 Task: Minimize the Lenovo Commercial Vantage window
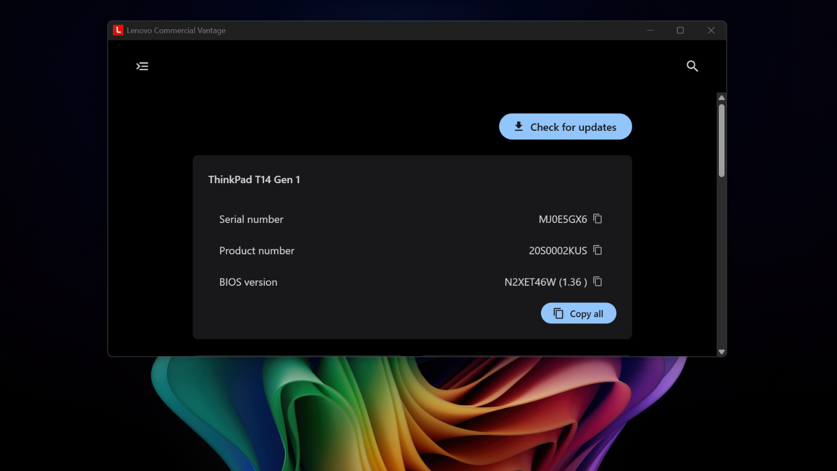coord(650,30)
